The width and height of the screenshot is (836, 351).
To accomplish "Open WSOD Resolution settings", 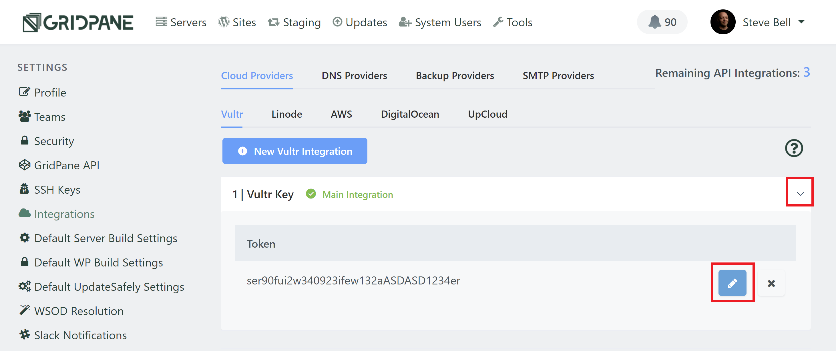I will click(x=71, y=311).
